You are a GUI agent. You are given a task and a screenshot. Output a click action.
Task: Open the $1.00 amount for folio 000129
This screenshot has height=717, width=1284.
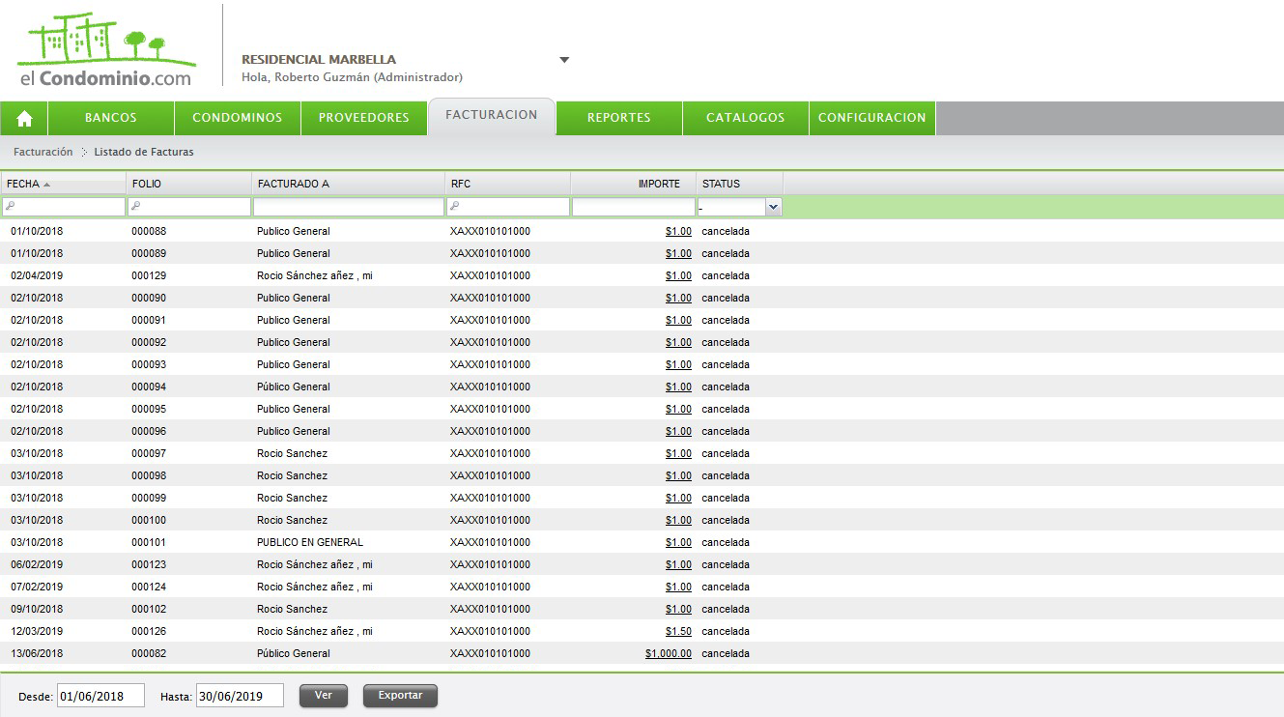click(x=678, y=276)
